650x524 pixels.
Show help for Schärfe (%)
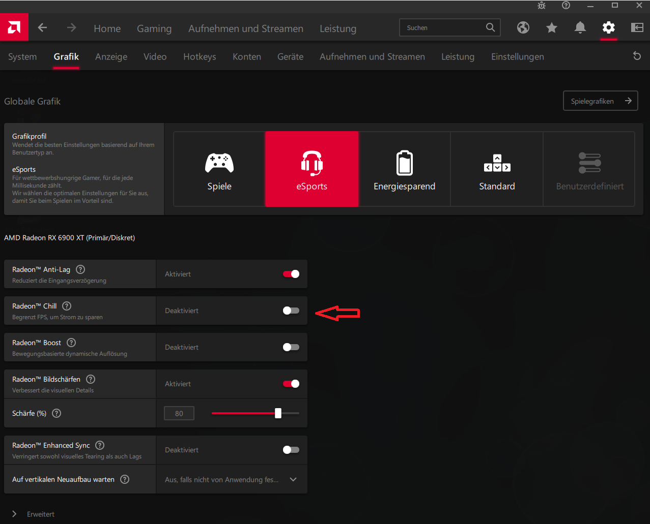56,413
